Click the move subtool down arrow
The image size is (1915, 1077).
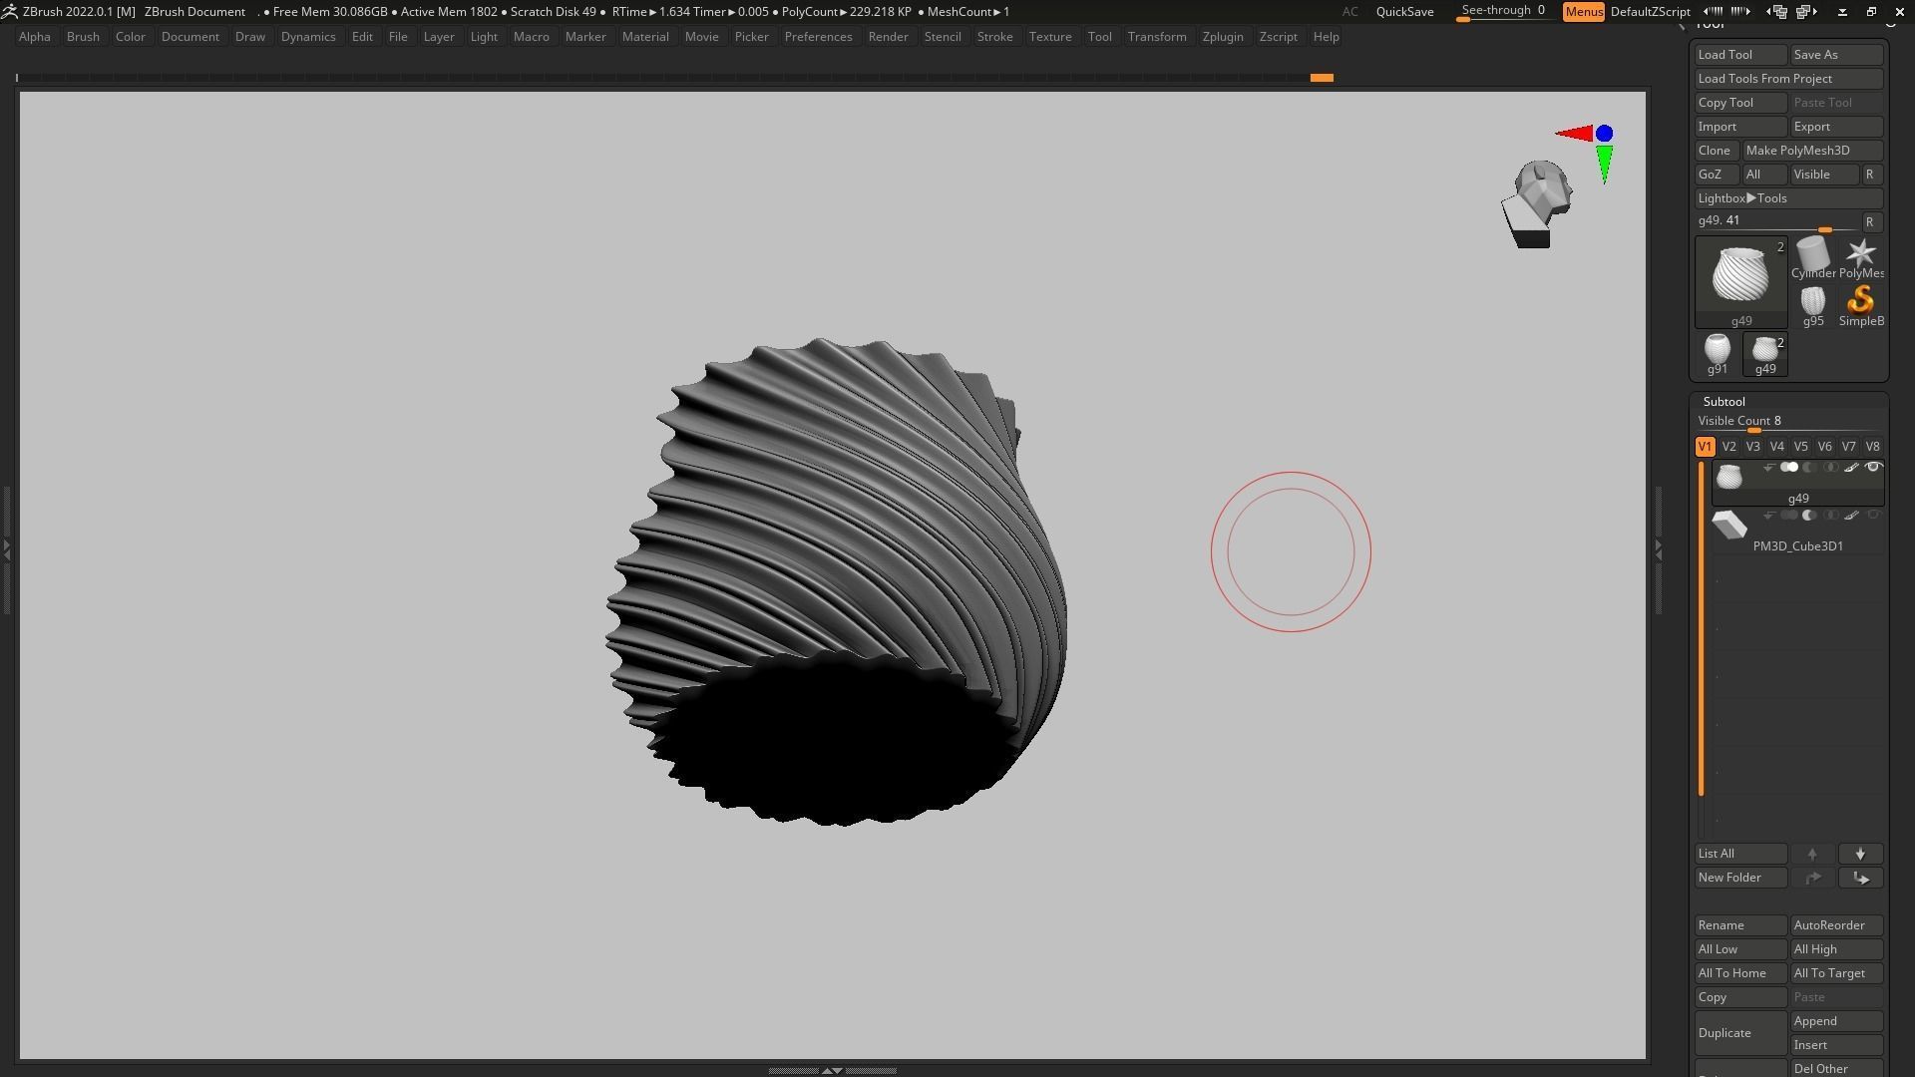point(1860,855)
